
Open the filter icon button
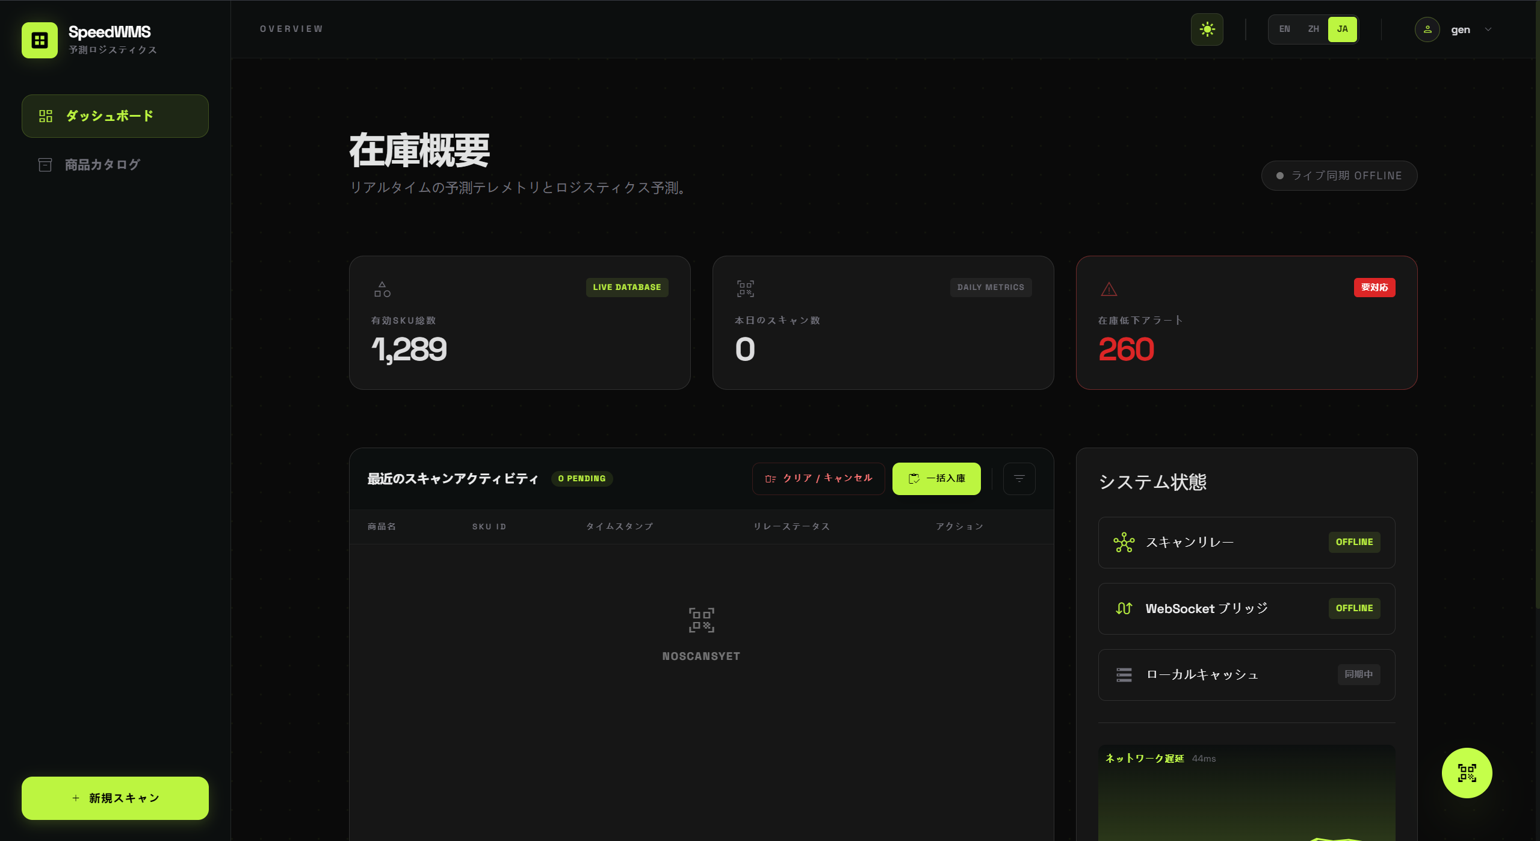tap(1019, 479)
